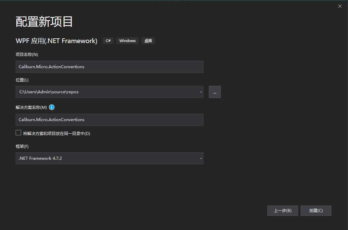
Task: Click the browse location ellipsis button
Action: click(x=215, y=92)
